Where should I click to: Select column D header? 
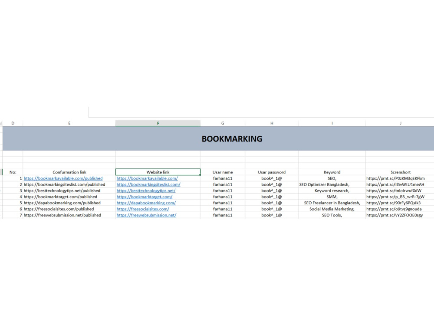[x=13, y=123]
